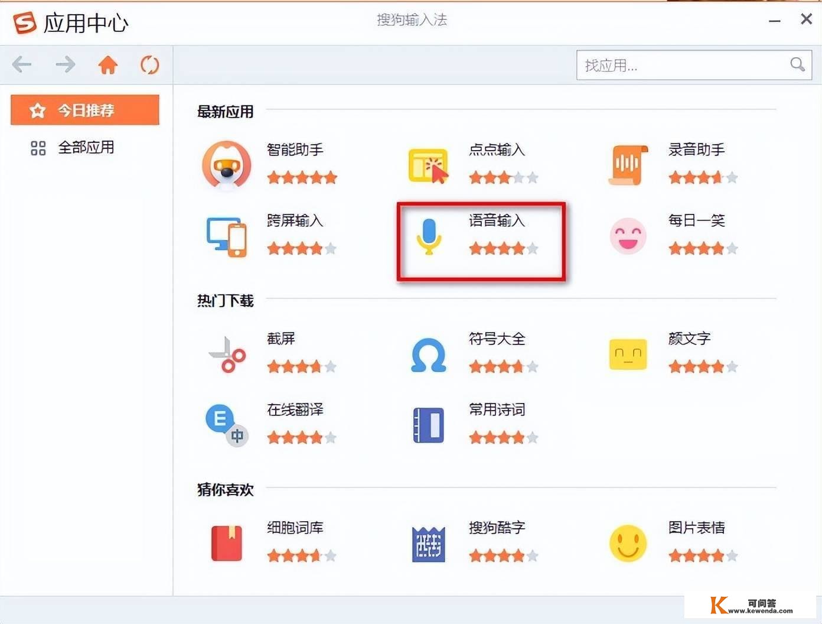Refresh the app center page
Screen dimensions: 822x624
[150, 64]
